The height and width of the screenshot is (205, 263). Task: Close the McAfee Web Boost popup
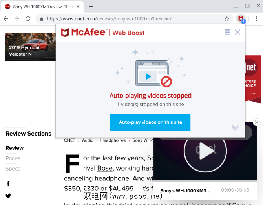click(237, 32)
